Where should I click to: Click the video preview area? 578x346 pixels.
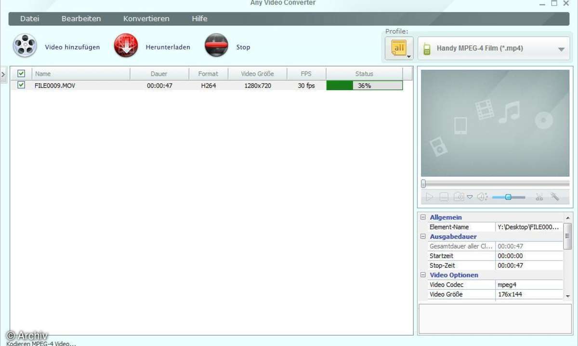pyautogui.click(x=495, y=123)
